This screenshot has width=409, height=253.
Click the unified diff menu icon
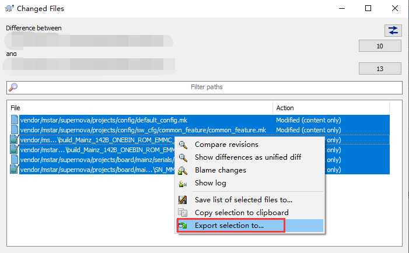(183, 157)
